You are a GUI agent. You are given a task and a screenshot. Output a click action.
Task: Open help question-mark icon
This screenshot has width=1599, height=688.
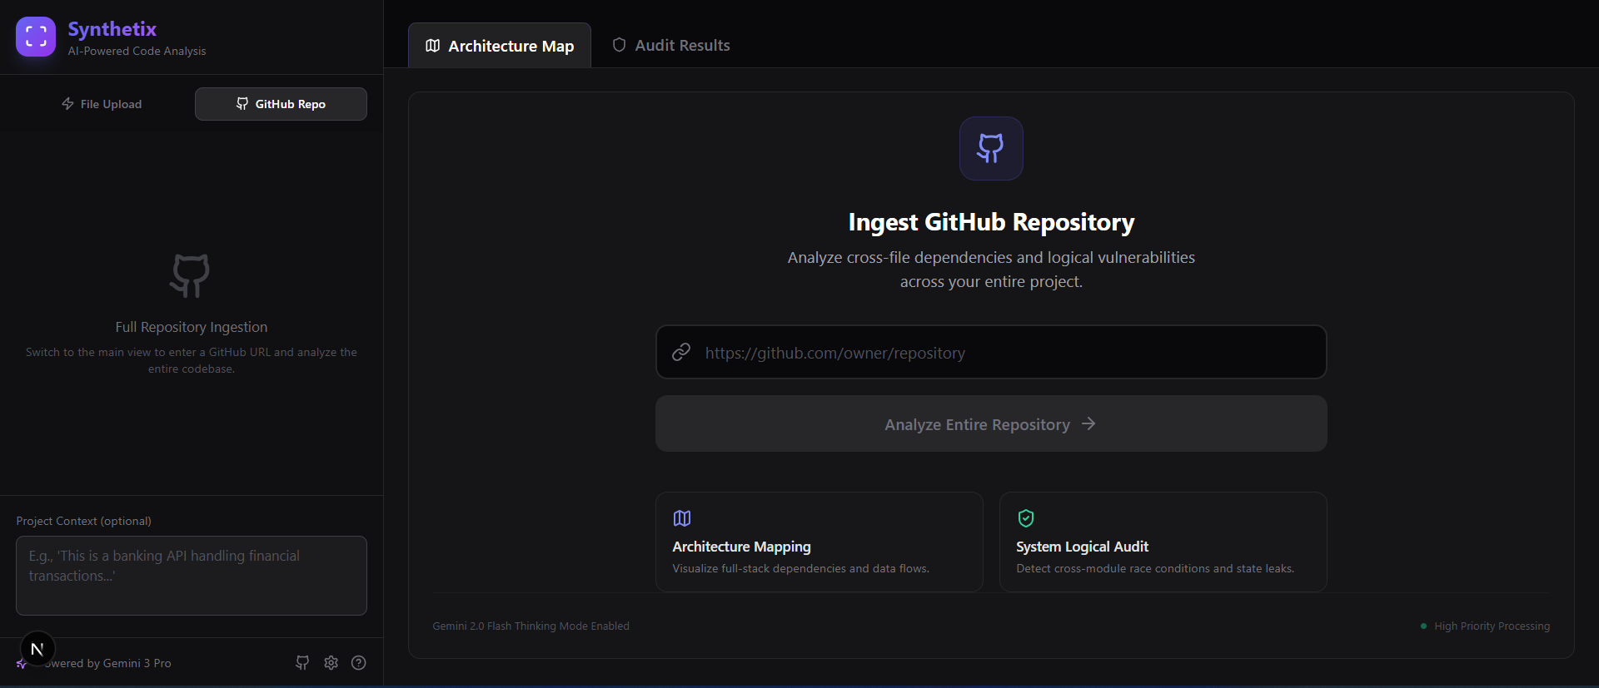359,662
